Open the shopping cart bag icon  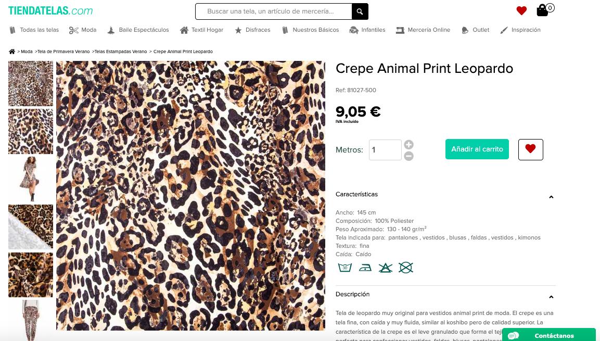coord(543,10)
